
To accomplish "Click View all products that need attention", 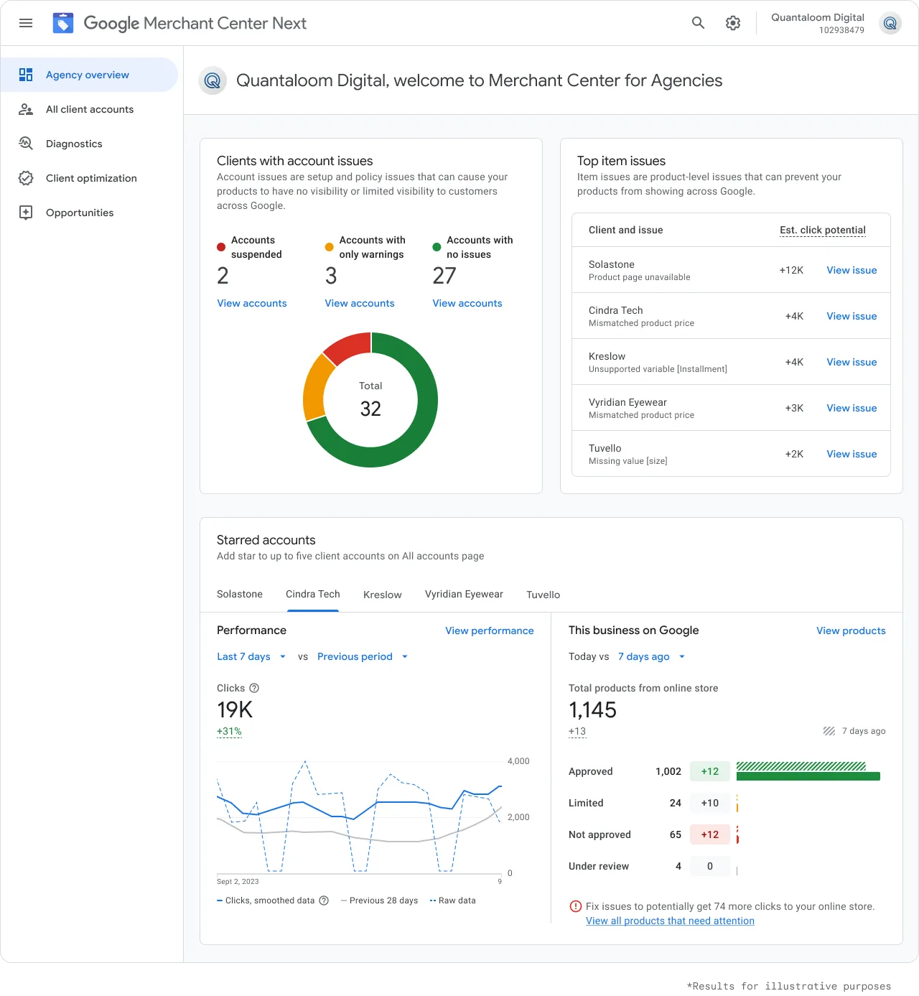I will [670, 921].
